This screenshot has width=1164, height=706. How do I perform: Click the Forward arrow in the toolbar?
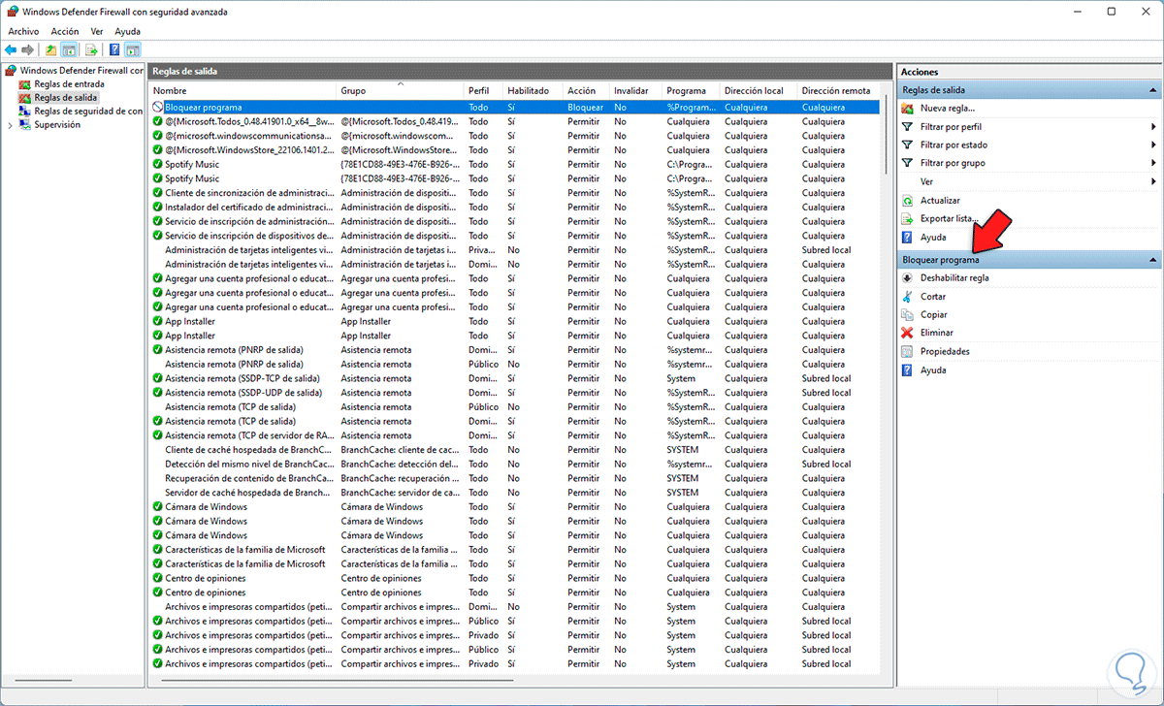click(x=28, y=49)
